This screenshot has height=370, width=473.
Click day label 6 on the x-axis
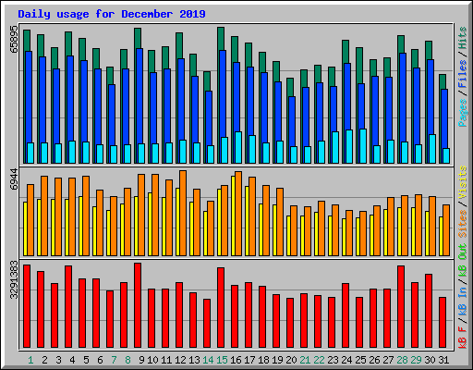(x=100, y=360)
